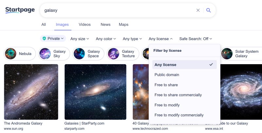Select the Galaxy Texture suggestion chip
Image resolution: width=262 pixels, height=133 pixels.
(123, 54)
